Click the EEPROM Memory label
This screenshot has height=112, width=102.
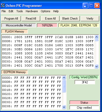point(14,72)
